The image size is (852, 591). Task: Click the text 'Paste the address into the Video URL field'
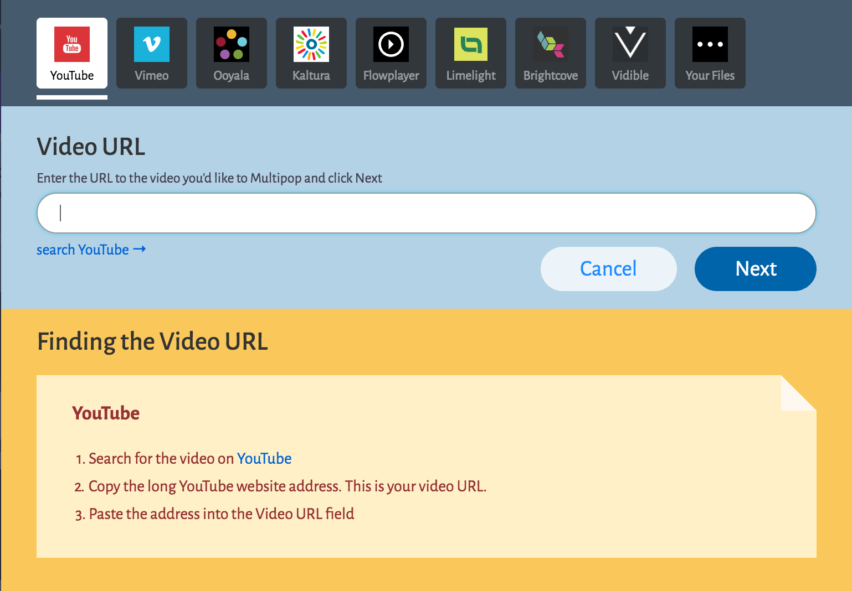tap(222, 514)
